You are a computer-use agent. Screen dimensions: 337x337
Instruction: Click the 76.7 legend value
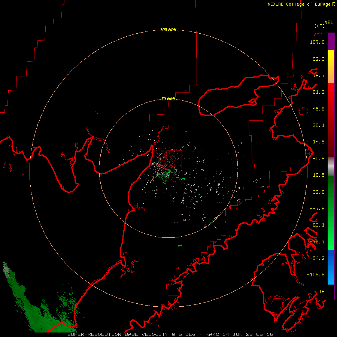(x=319, y=75)
